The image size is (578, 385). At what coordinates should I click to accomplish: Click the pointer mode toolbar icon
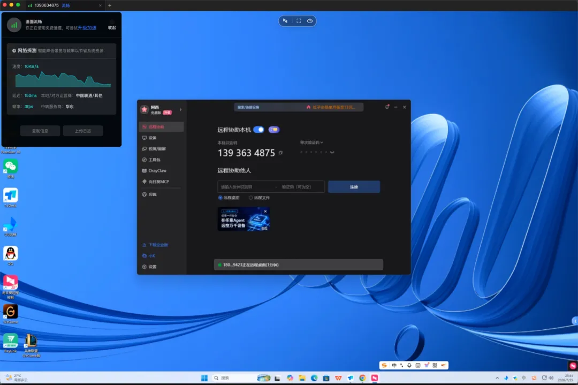[x=285, y=21]
